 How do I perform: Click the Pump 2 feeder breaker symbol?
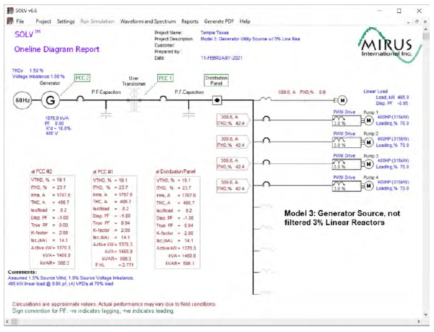267,142
